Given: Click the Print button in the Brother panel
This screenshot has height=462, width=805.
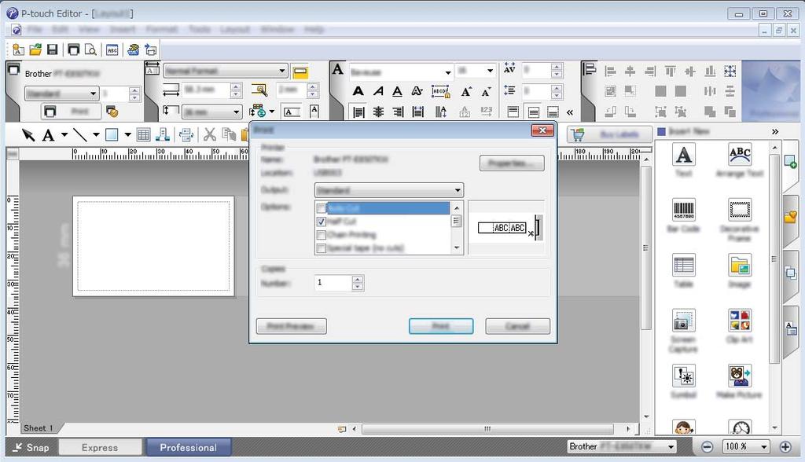Looking at the screenshot, I should 72,111.
